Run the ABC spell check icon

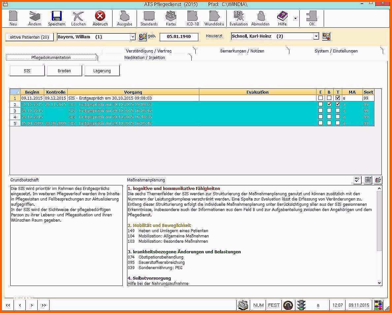pos(357,180)
